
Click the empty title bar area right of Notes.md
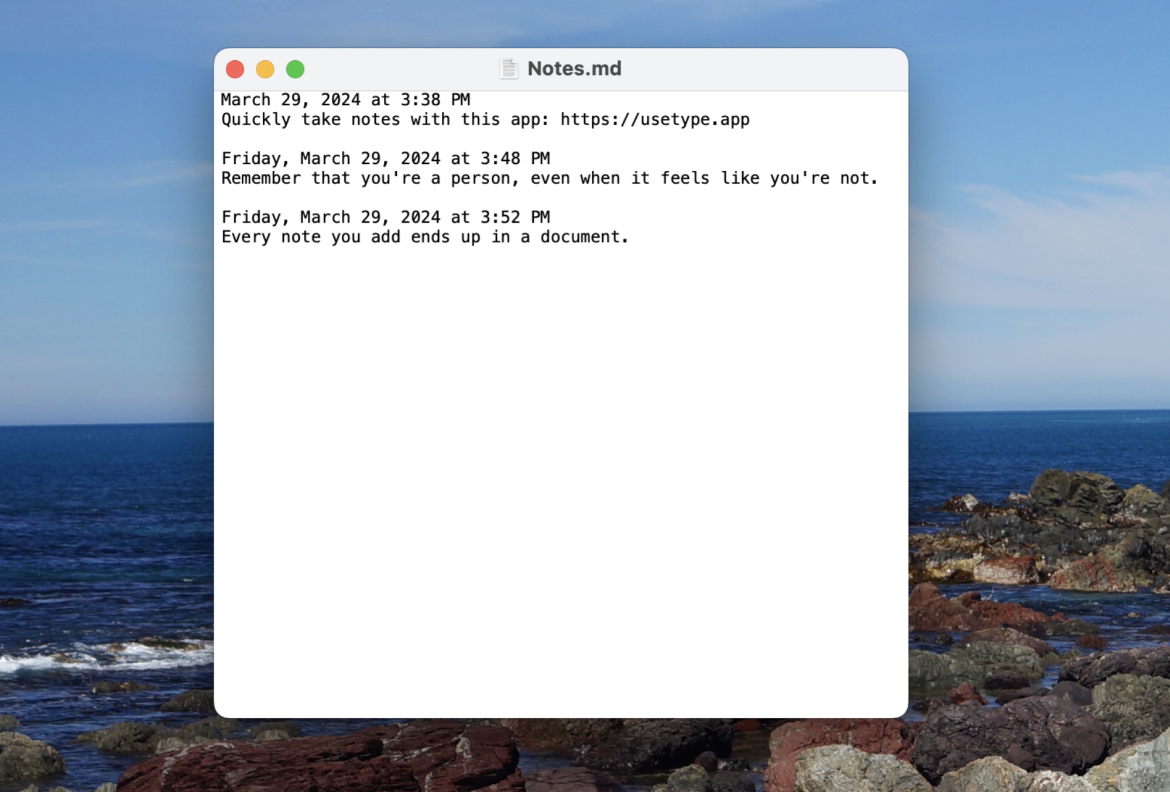[x=761, y=69]
